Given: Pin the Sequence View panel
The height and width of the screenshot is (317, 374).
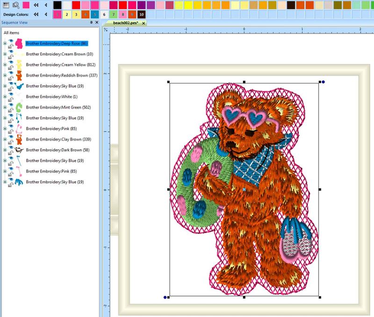Looking at the screenshot, I should tap(91, 22).
